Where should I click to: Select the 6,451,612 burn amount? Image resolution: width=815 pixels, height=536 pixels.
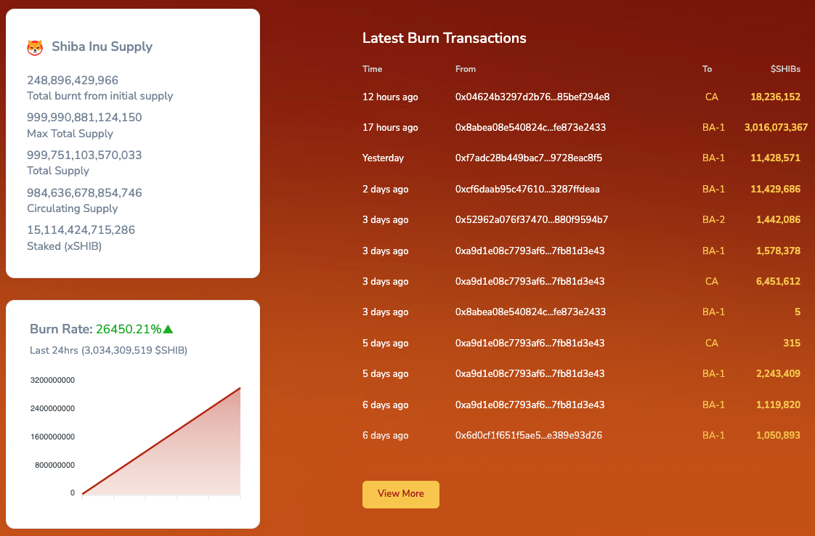tap(778, 282)
